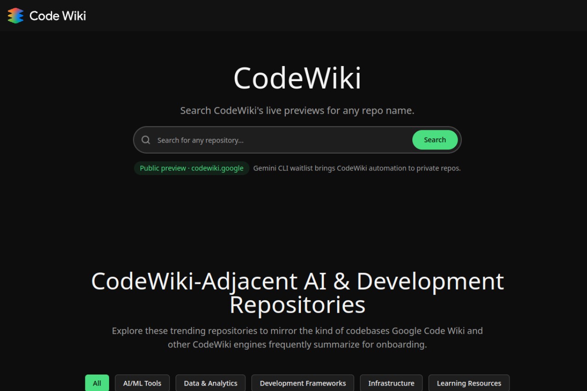Click the Gemini CLI waitlist notice text
This screenshot has width=587, height=391.
(x=357, y=168)
